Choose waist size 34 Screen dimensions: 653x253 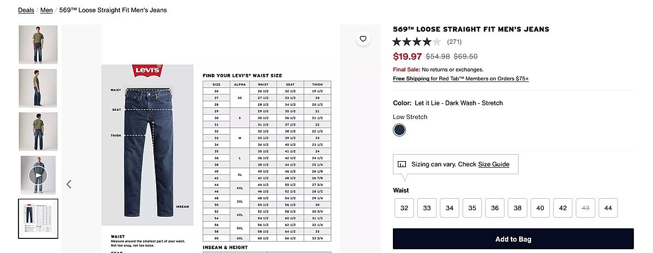449,208
